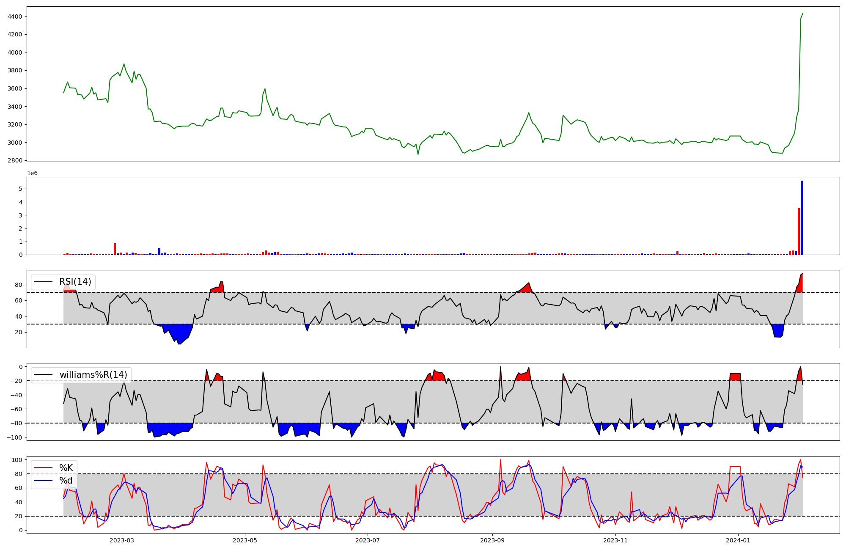Click the 2023-09 x-axis date label
Screen dimensions: 846x550
click(492, 540)
